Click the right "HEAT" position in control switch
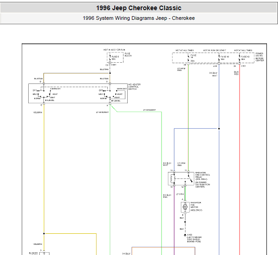 pyautogui.click(x=120, y=94)
